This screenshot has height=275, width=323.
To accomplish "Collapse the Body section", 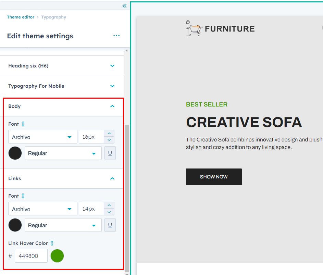I will pyautogui.click(x=112, y=106).
